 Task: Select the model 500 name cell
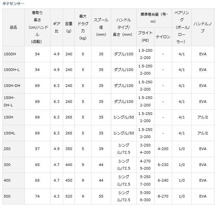[x=7, y=197]
